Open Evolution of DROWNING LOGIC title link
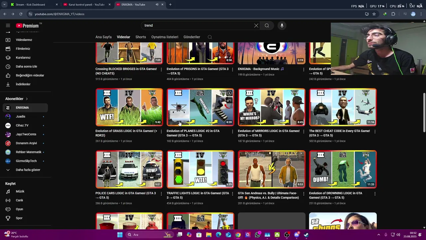The width and height of the screenshot is (426, 240). pyautogui.click(x=335, y=195)
